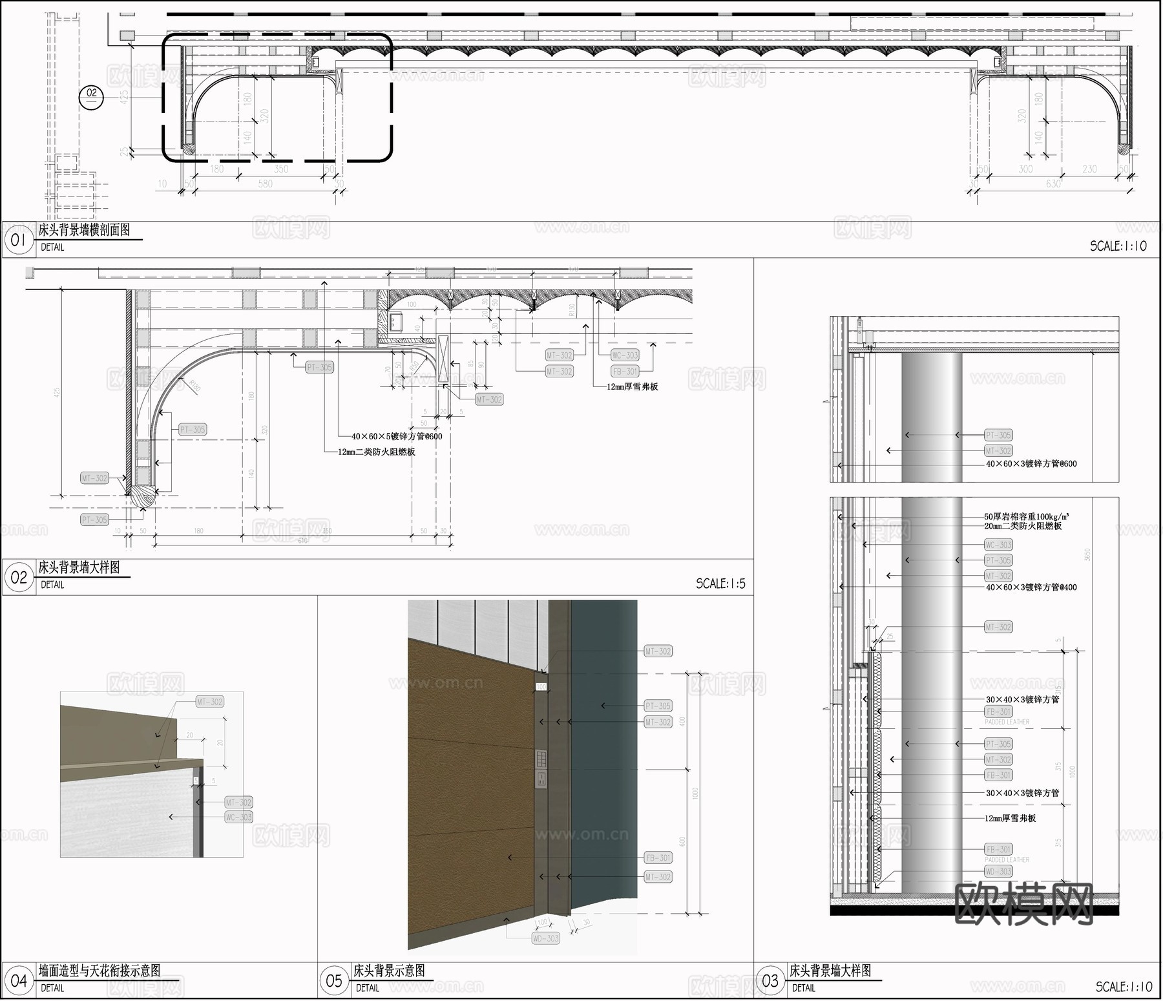
Task: Click the 12mm厚雪弗板 note in detail 02
Action: coord(632,386)
